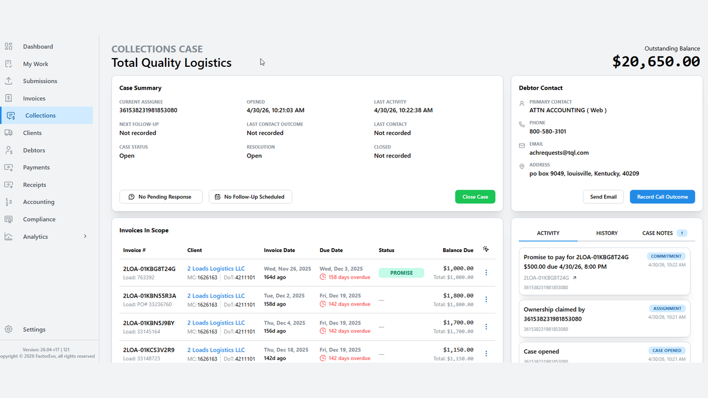Click the email envelope icon in Debtor Contact
The height and width of the screenshot is (398, 708).
pyautogui.click(x=522, y=146)
